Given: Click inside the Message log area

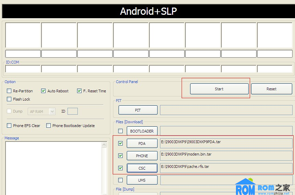Looking at the screenshot, I should (53, 168).
